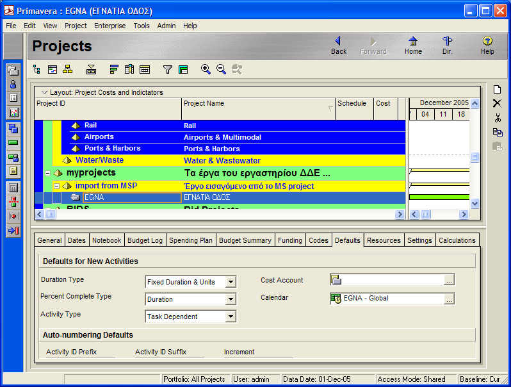
Task: Collapse the import from MSP node
Action: coord(57,186)
